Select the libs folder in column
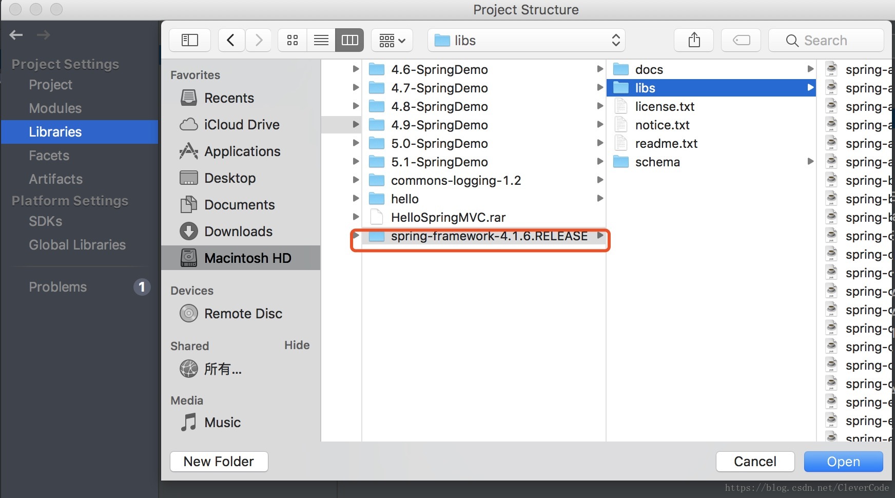Screen dimensions: 895x498 (711, 88)
